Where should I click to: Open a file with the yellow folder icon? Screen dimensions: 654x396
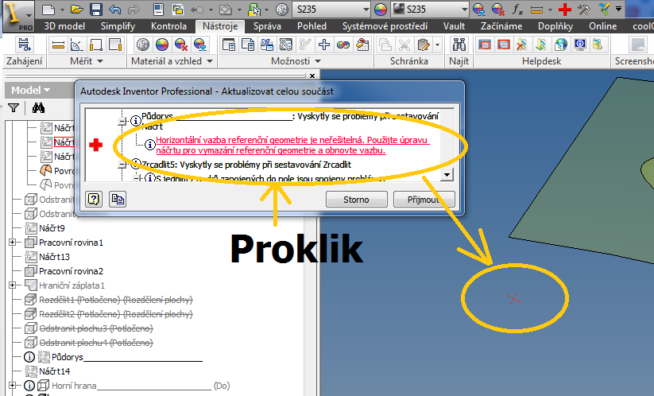click(x=77, y=10)
